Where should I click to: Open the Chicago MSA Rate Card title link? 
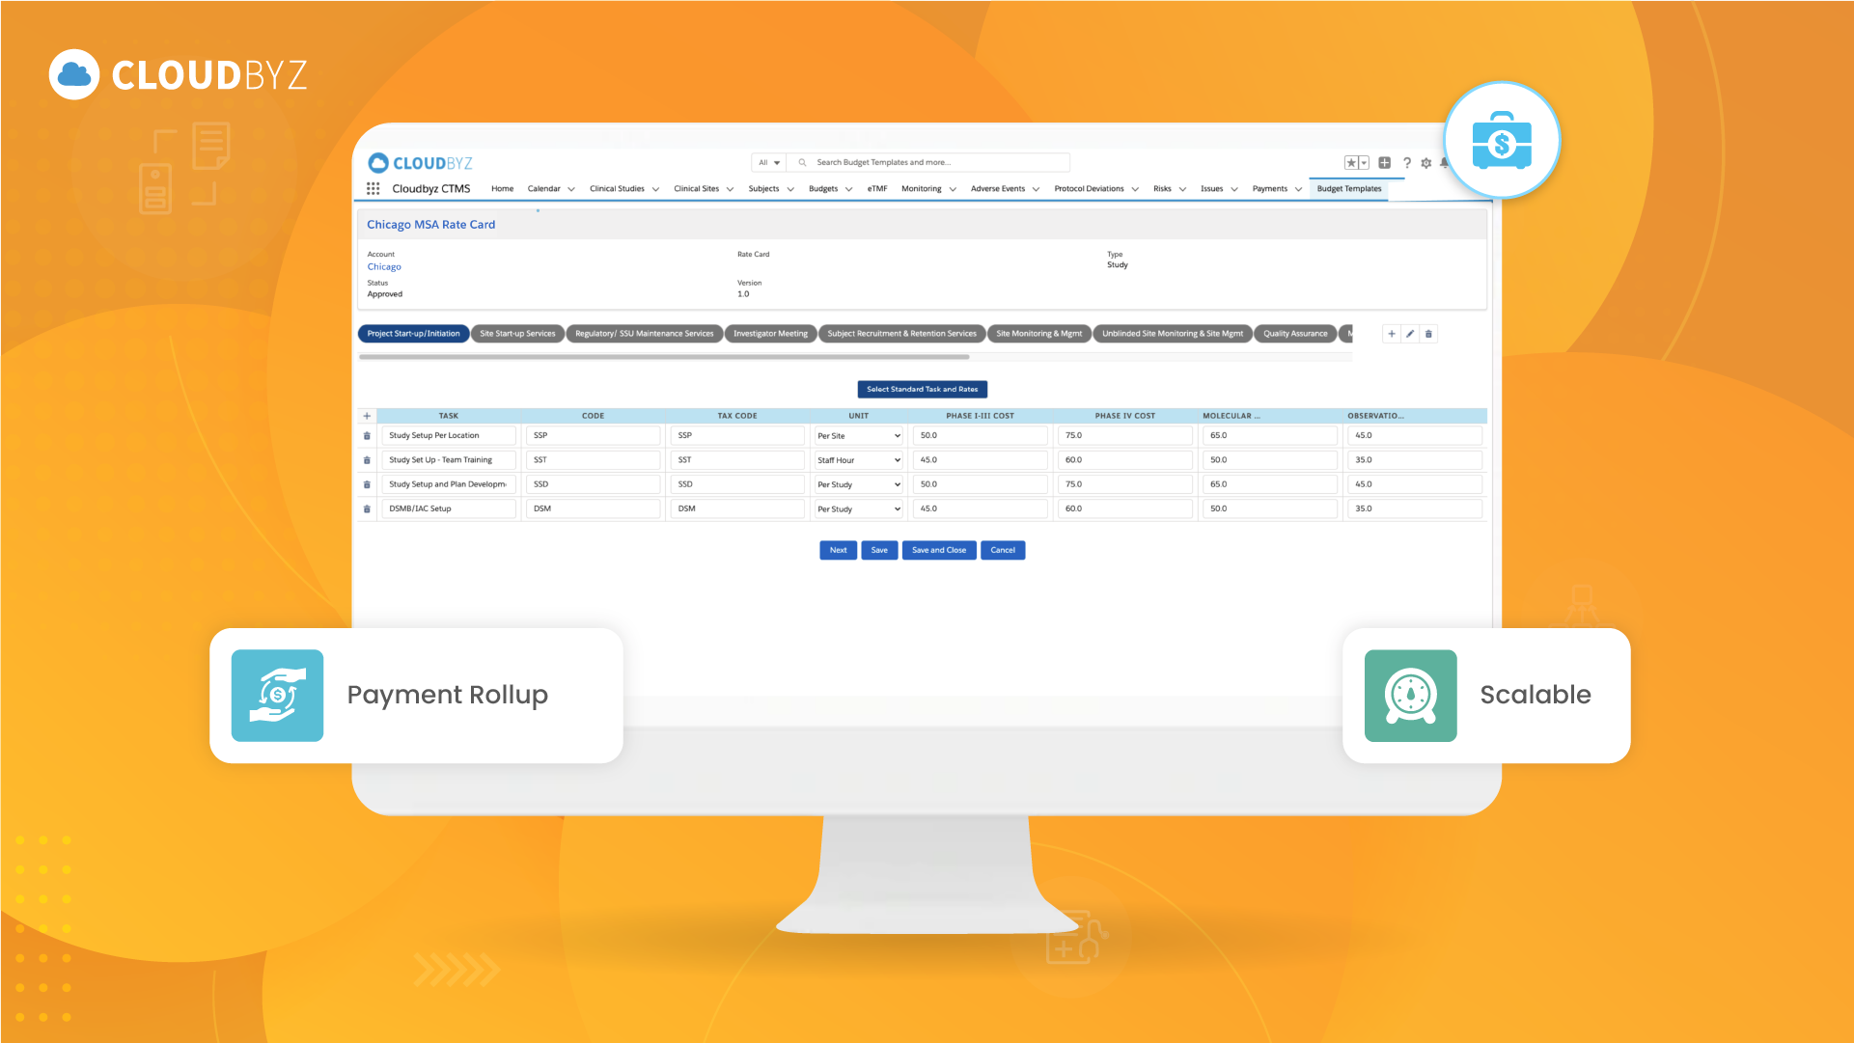tap(430, 225)
